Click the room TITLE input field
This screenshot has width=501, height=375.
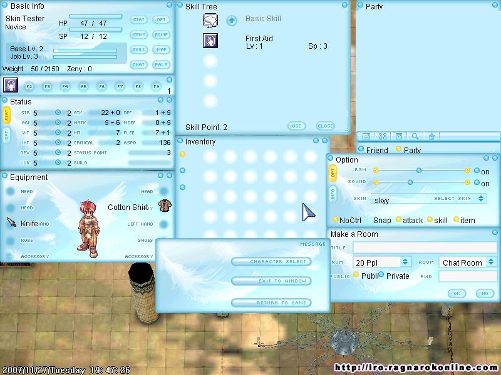coord(425,247)
